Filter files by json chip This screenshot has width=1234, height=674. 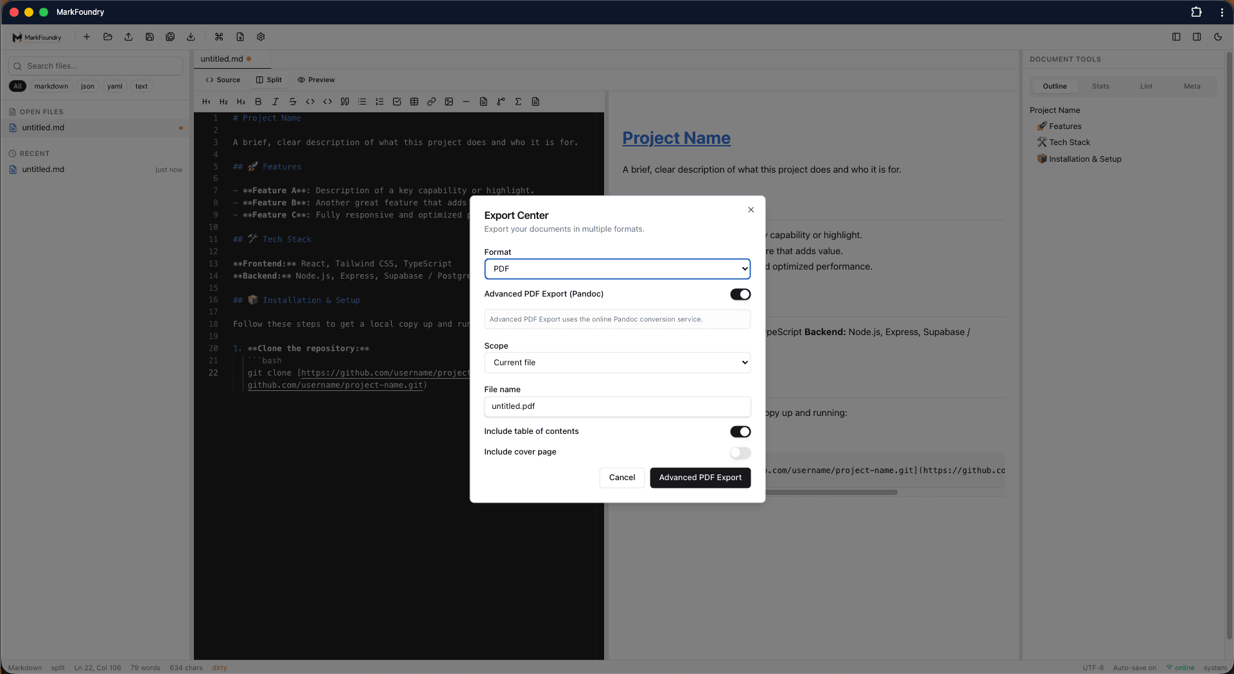coord(87,86)
